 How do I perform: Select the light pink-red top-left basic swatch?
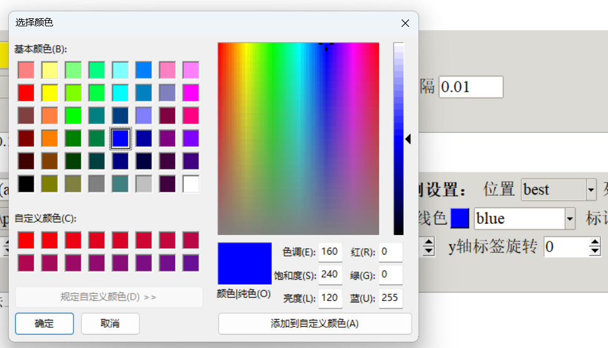click(x=26, y=70)
